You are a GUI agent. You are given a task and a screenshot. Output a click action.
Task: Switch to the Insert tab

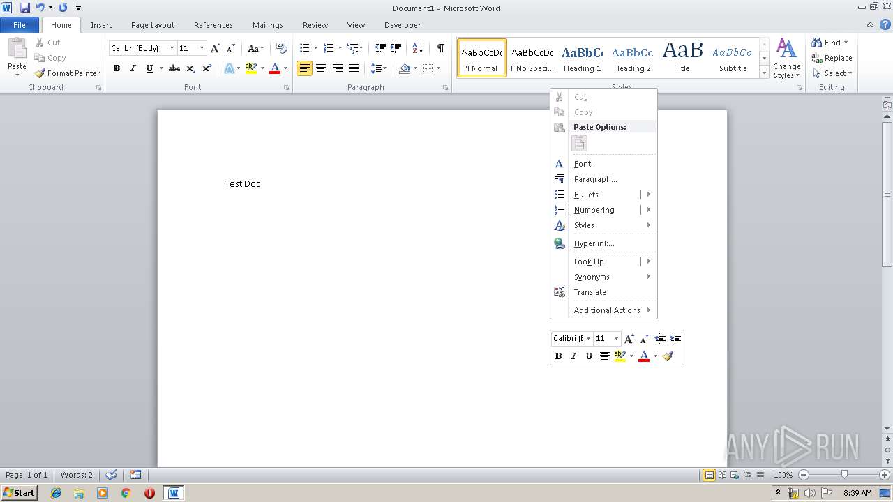pyautogui.click(x=101, y=25)
